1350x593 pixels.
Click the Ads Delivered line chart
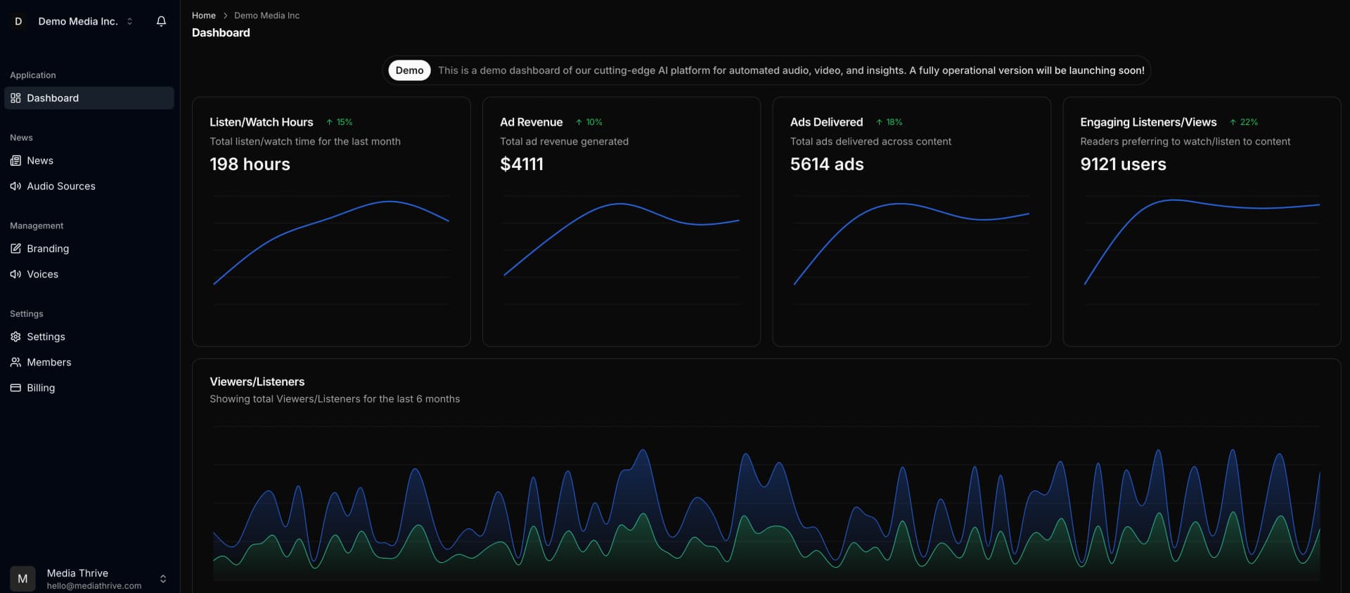coord(912,250)
